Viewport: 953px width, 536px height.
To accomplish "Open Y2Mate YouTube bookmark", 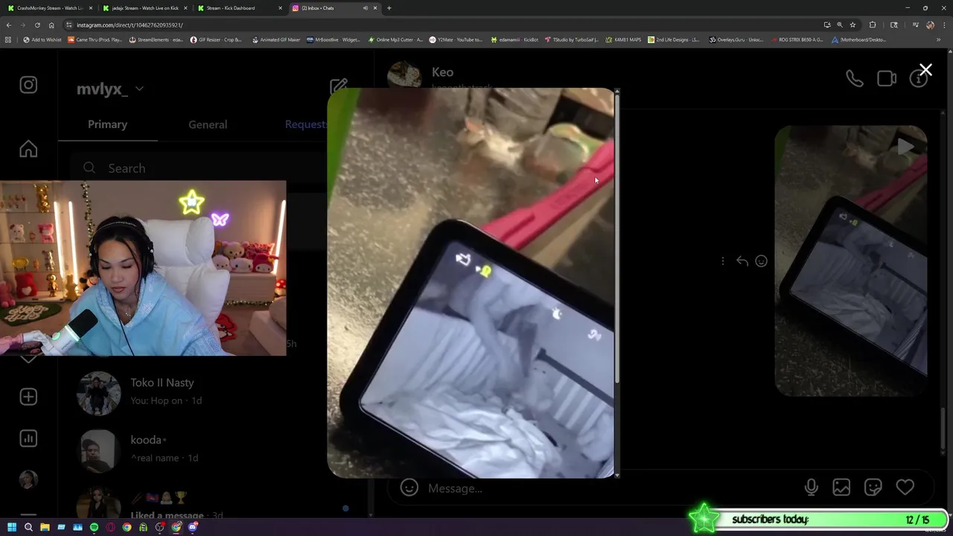I will [456, 39].
